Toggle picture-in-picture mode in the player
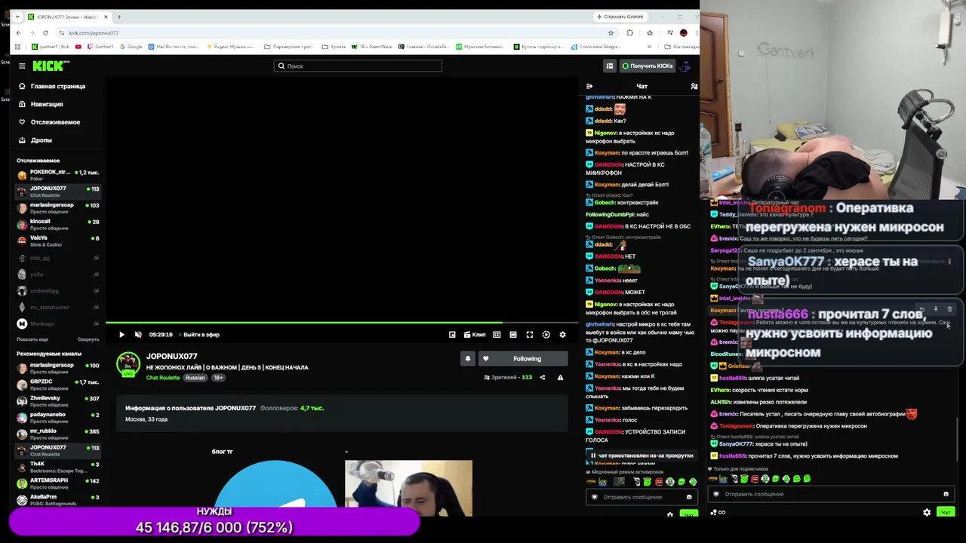 (452, 335)
